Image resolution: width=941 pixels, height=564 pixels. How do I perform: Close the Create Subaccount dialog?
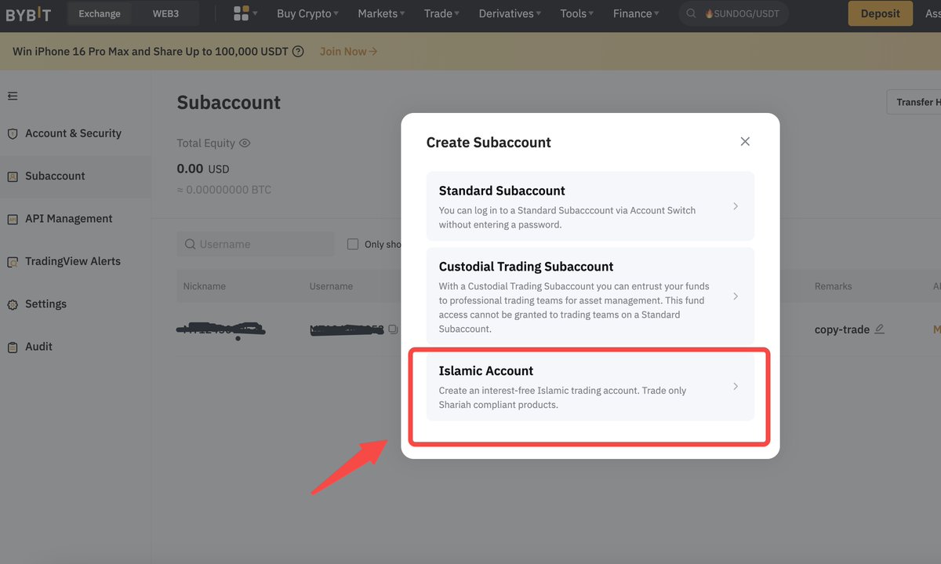(x=745, y=141)
